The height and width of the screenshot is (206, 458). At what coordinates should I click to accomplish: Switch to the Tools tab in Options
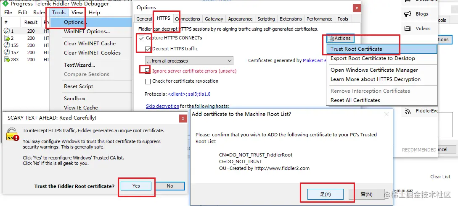click(x=343, y=19)
